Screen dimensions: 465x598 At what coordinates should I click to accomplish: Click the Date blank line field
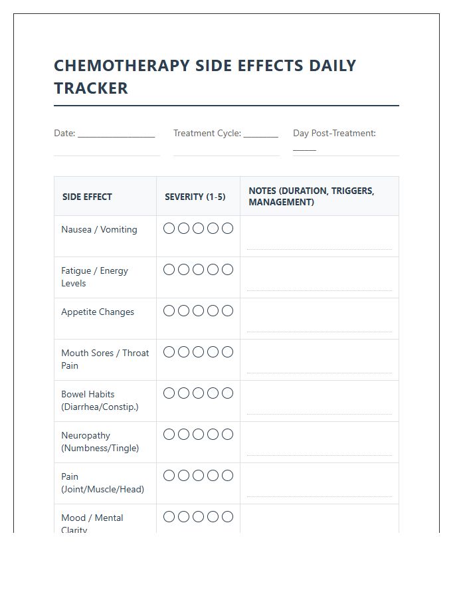(x=116, y=134)
